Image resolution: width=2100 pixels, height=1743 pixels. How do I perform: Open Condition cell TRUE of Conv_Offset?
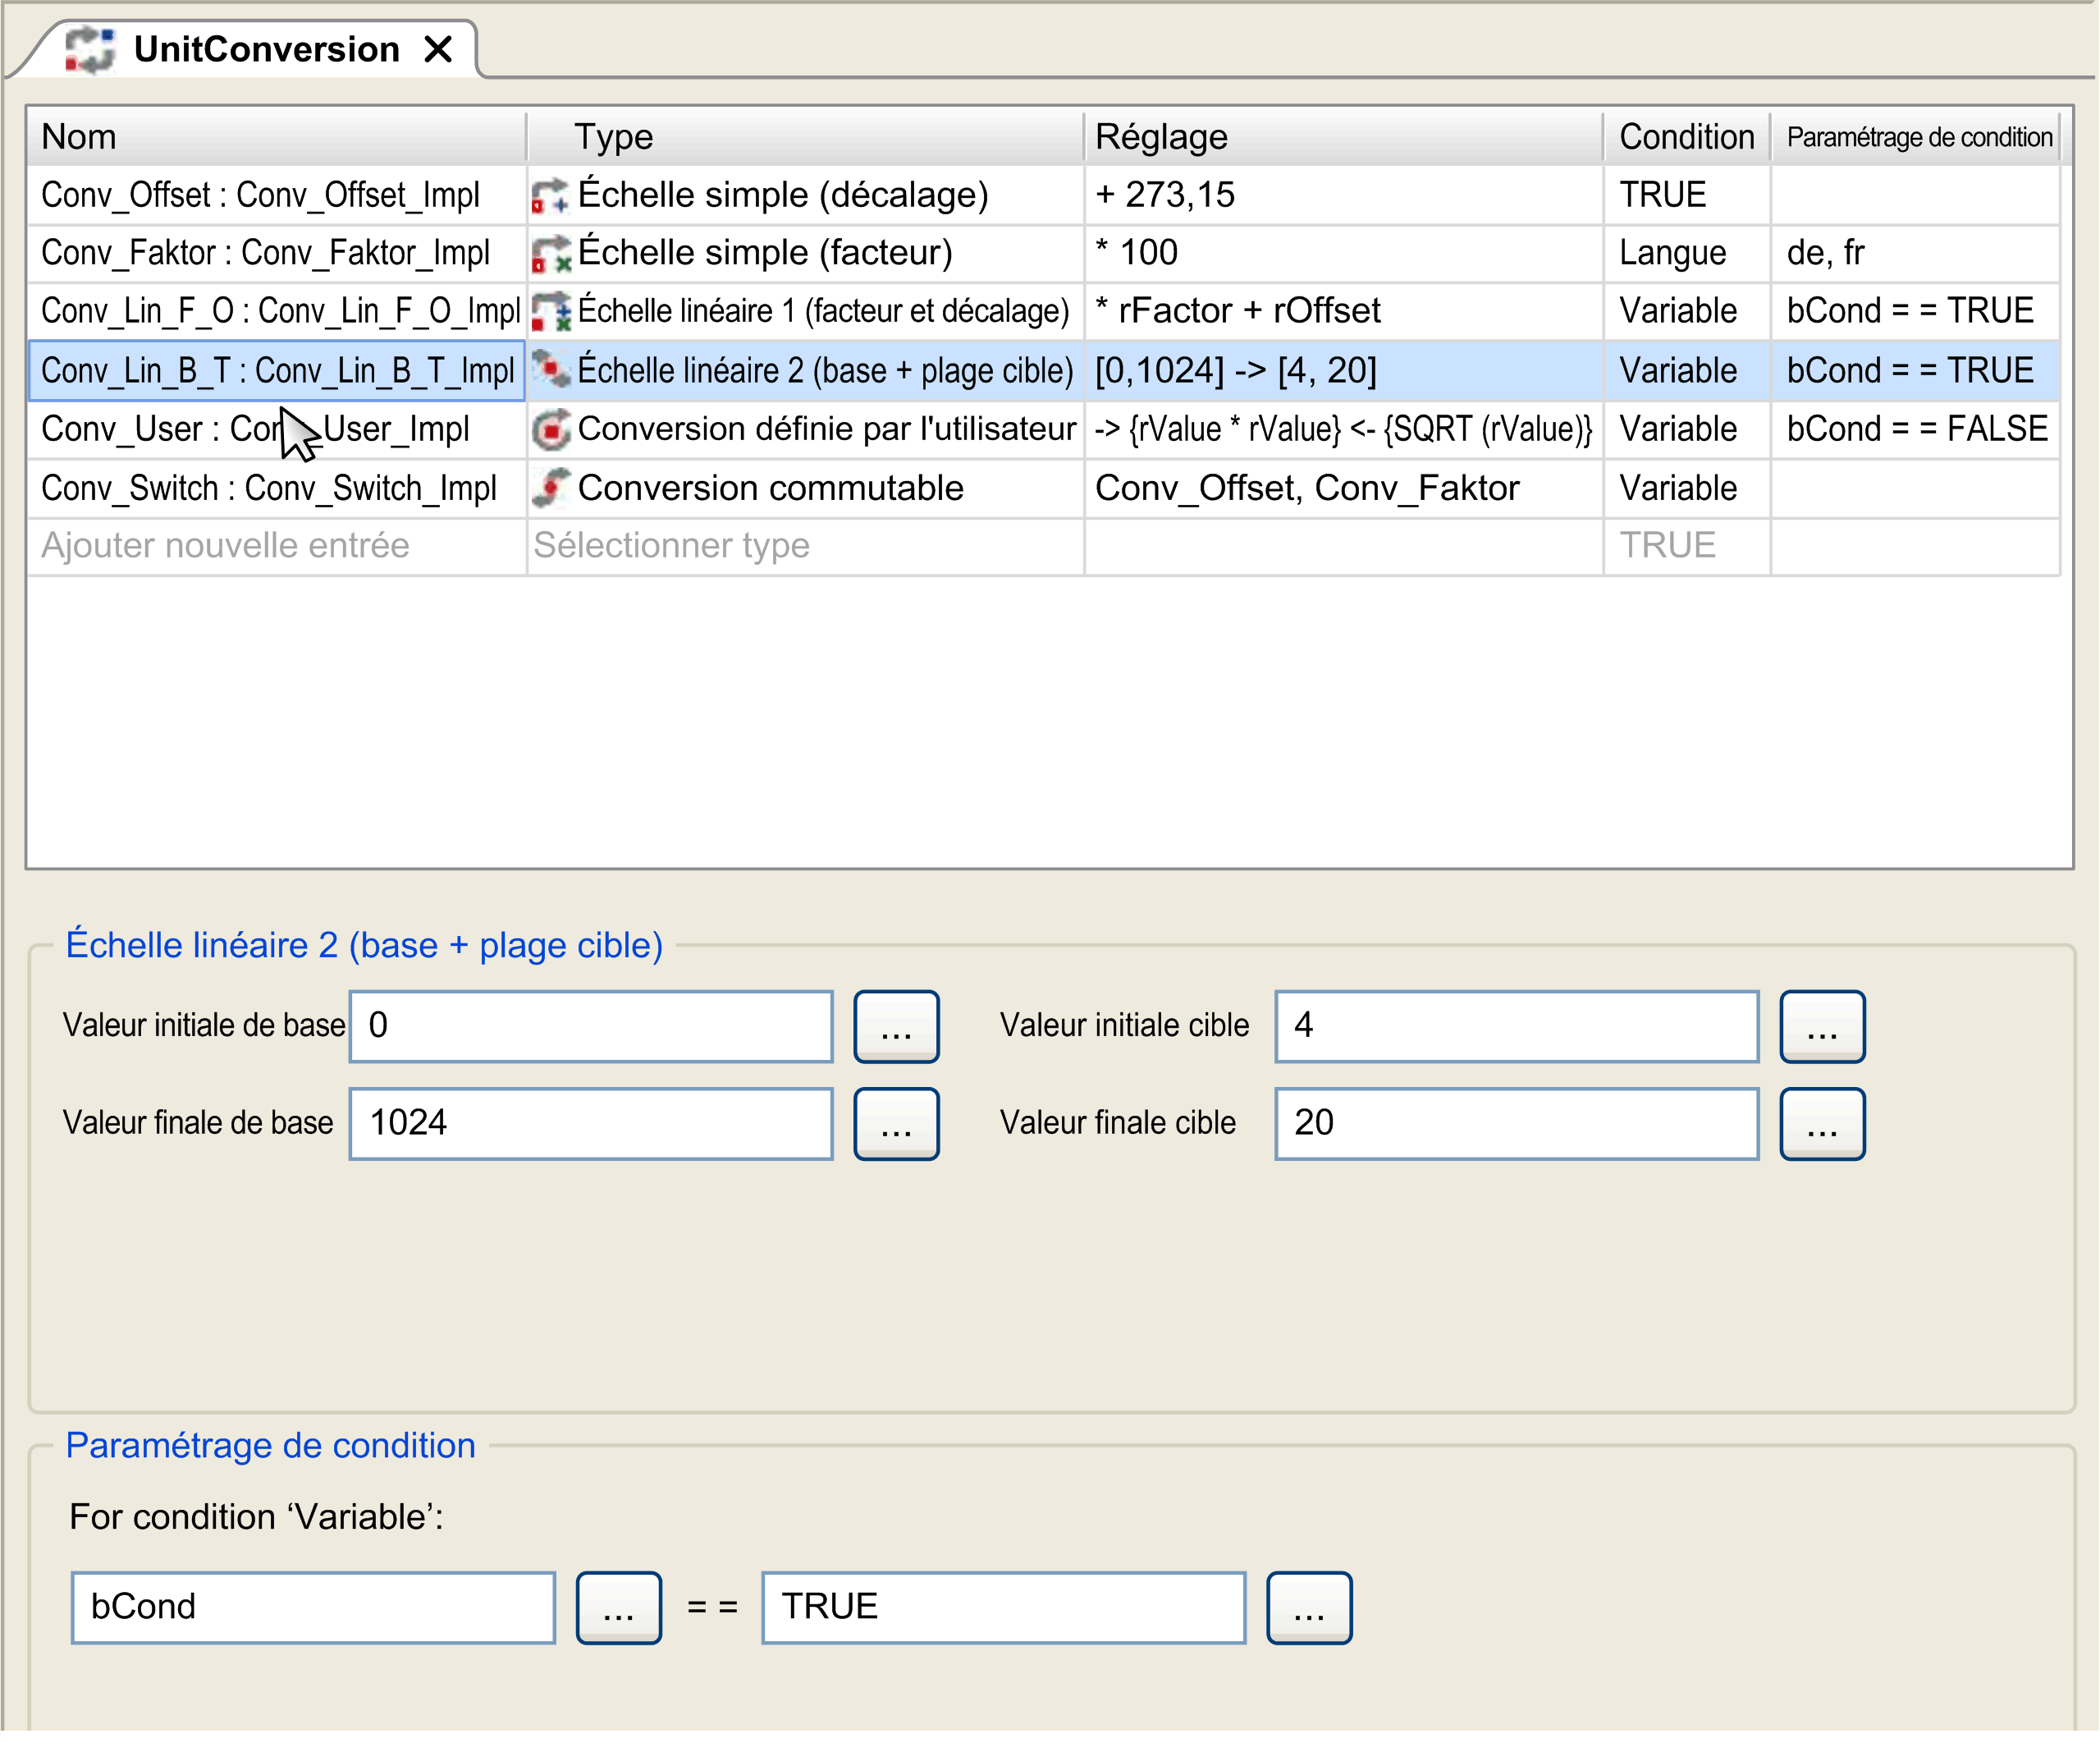coord(1687,195)
